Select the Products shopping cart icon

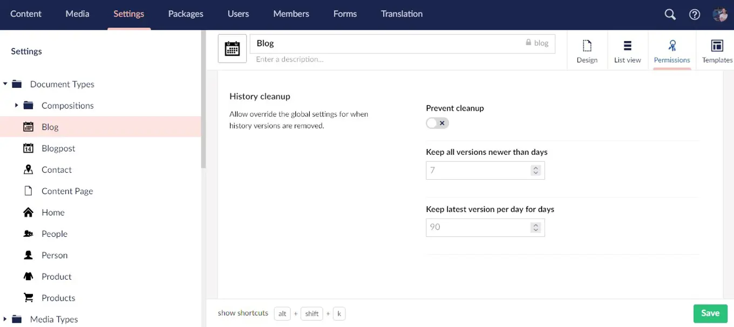[x=29, y=298]
